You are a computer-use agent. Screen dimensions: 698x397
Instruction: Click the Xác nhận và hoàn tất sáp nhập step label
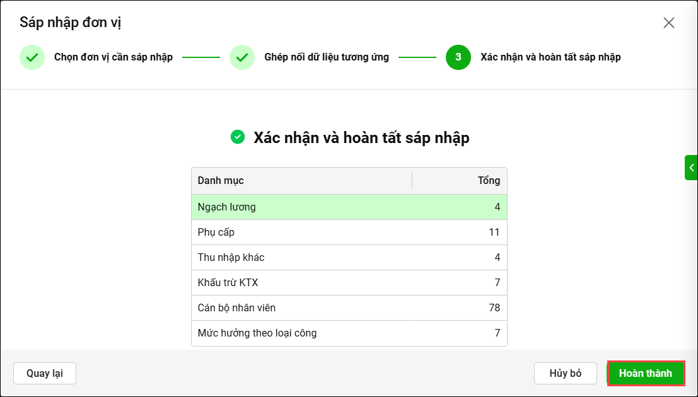coord(550,57)
